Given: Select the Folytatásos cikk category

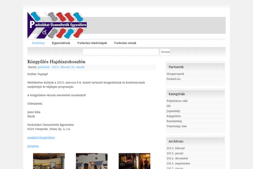Looking at the screenshot, I should (177, 101).
